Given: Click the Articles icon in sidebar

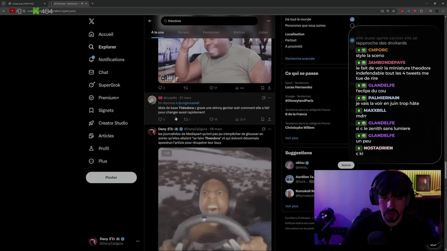Looking at the screenshot, I should [91, 136].
